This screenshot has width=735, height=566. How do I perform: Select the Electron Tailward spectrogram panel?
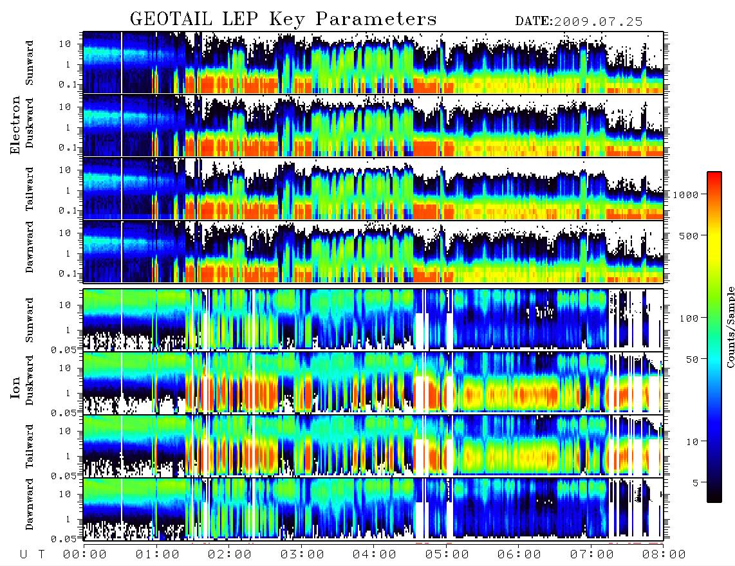pyautogui.click(x=373, y=189)
